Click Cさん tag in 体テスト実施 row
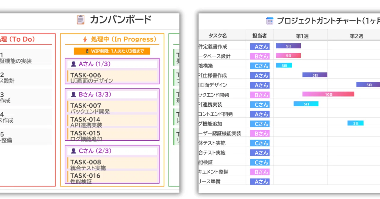 [260, 143]
